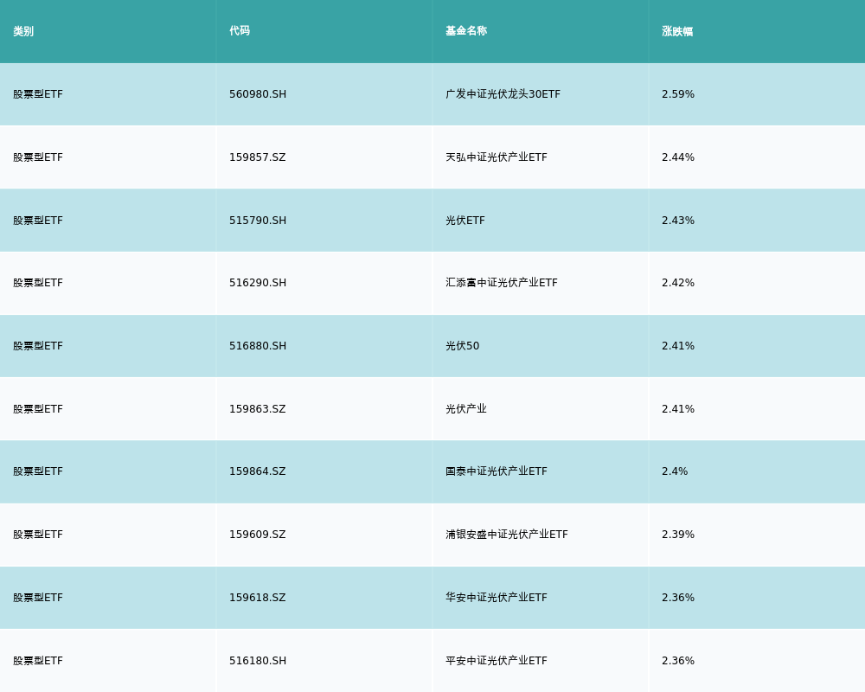Click 股票型ETF in the 516290.SH row
Image resolution: width=865 pixels, height=692 pixels.
(38, 283)
